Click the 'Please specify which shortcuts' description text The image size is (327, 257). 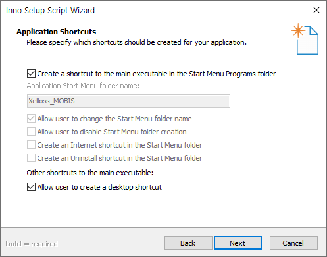pos(136,42)
